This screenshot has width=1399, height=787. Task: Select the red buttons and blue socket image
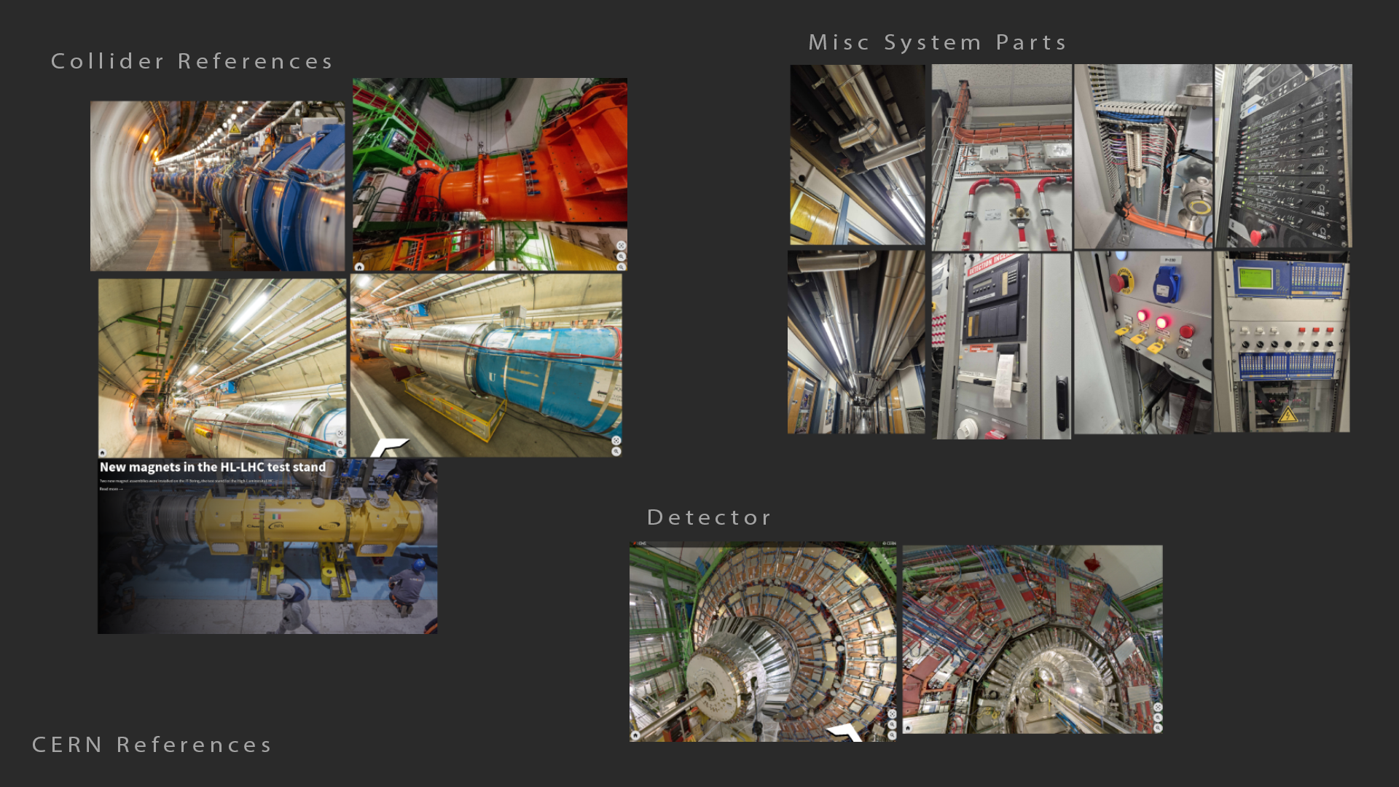1143,342
